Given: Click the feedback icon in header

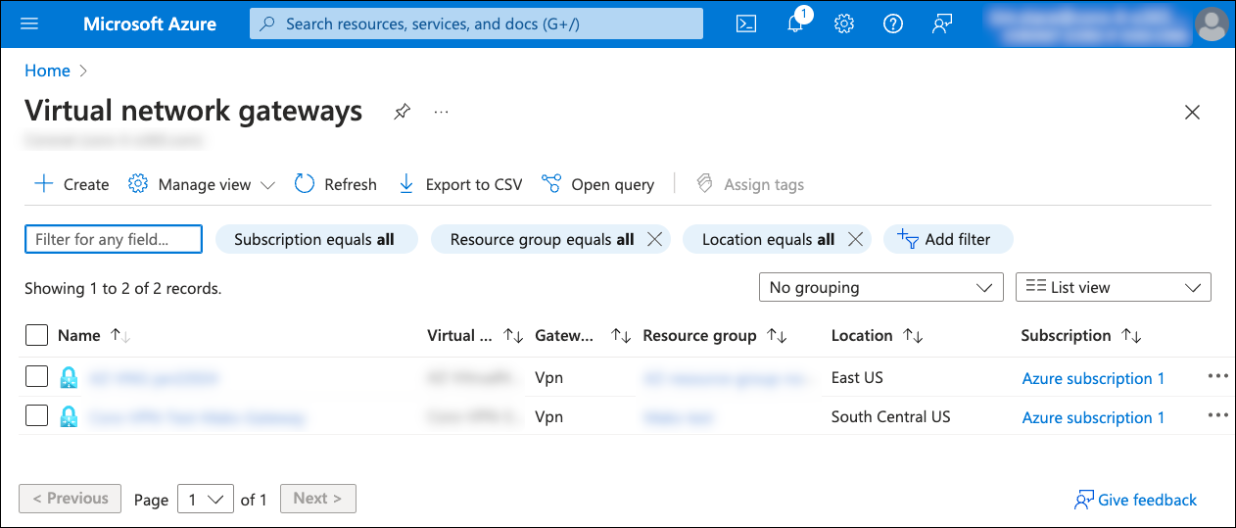Looking at the screenshot, I should click(x=942, y=24).
